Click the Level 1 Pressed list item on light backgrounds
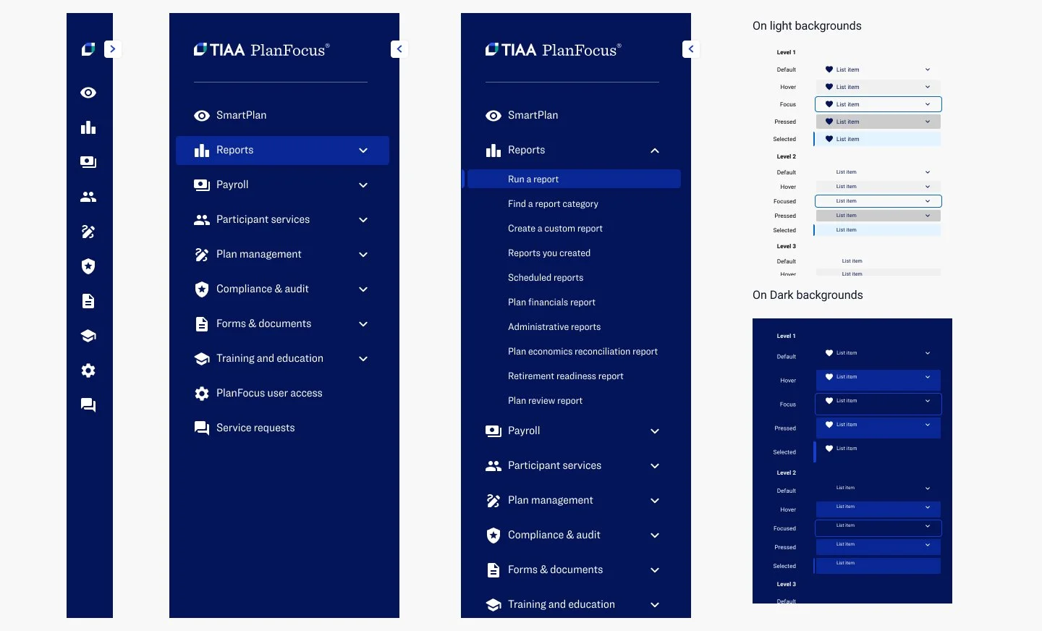Viewport: 1042px width, 631px height. tap(878, 122)
